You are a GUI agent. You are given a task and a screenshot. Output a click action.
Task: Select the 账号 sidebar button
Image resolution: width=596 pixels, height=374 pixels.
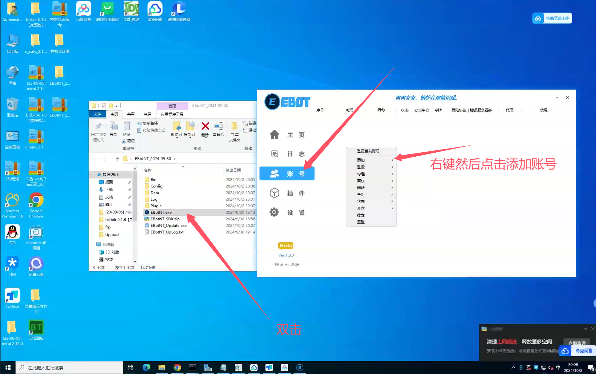click(287, 174)
